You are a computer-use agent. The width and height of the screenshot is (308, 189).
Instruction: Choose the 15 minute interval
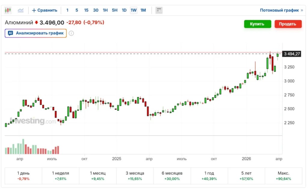click(86, 10)
